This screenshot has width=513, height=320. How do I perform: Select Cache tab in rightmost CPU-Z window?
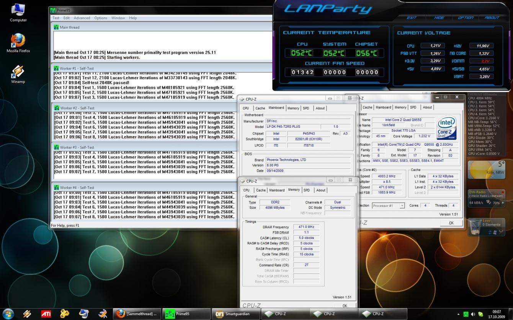click(368, 107)
